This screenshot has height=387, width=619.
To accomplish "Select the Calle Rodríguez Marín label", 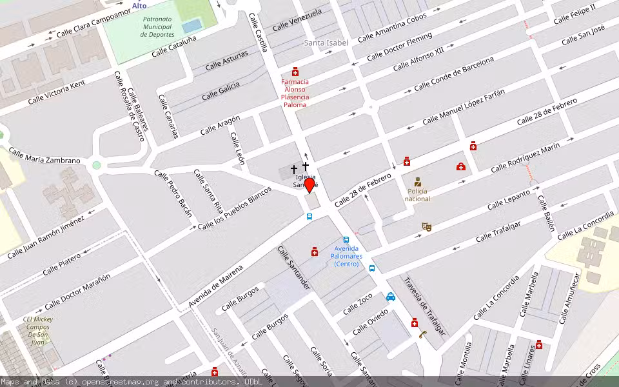I will 525,158.
